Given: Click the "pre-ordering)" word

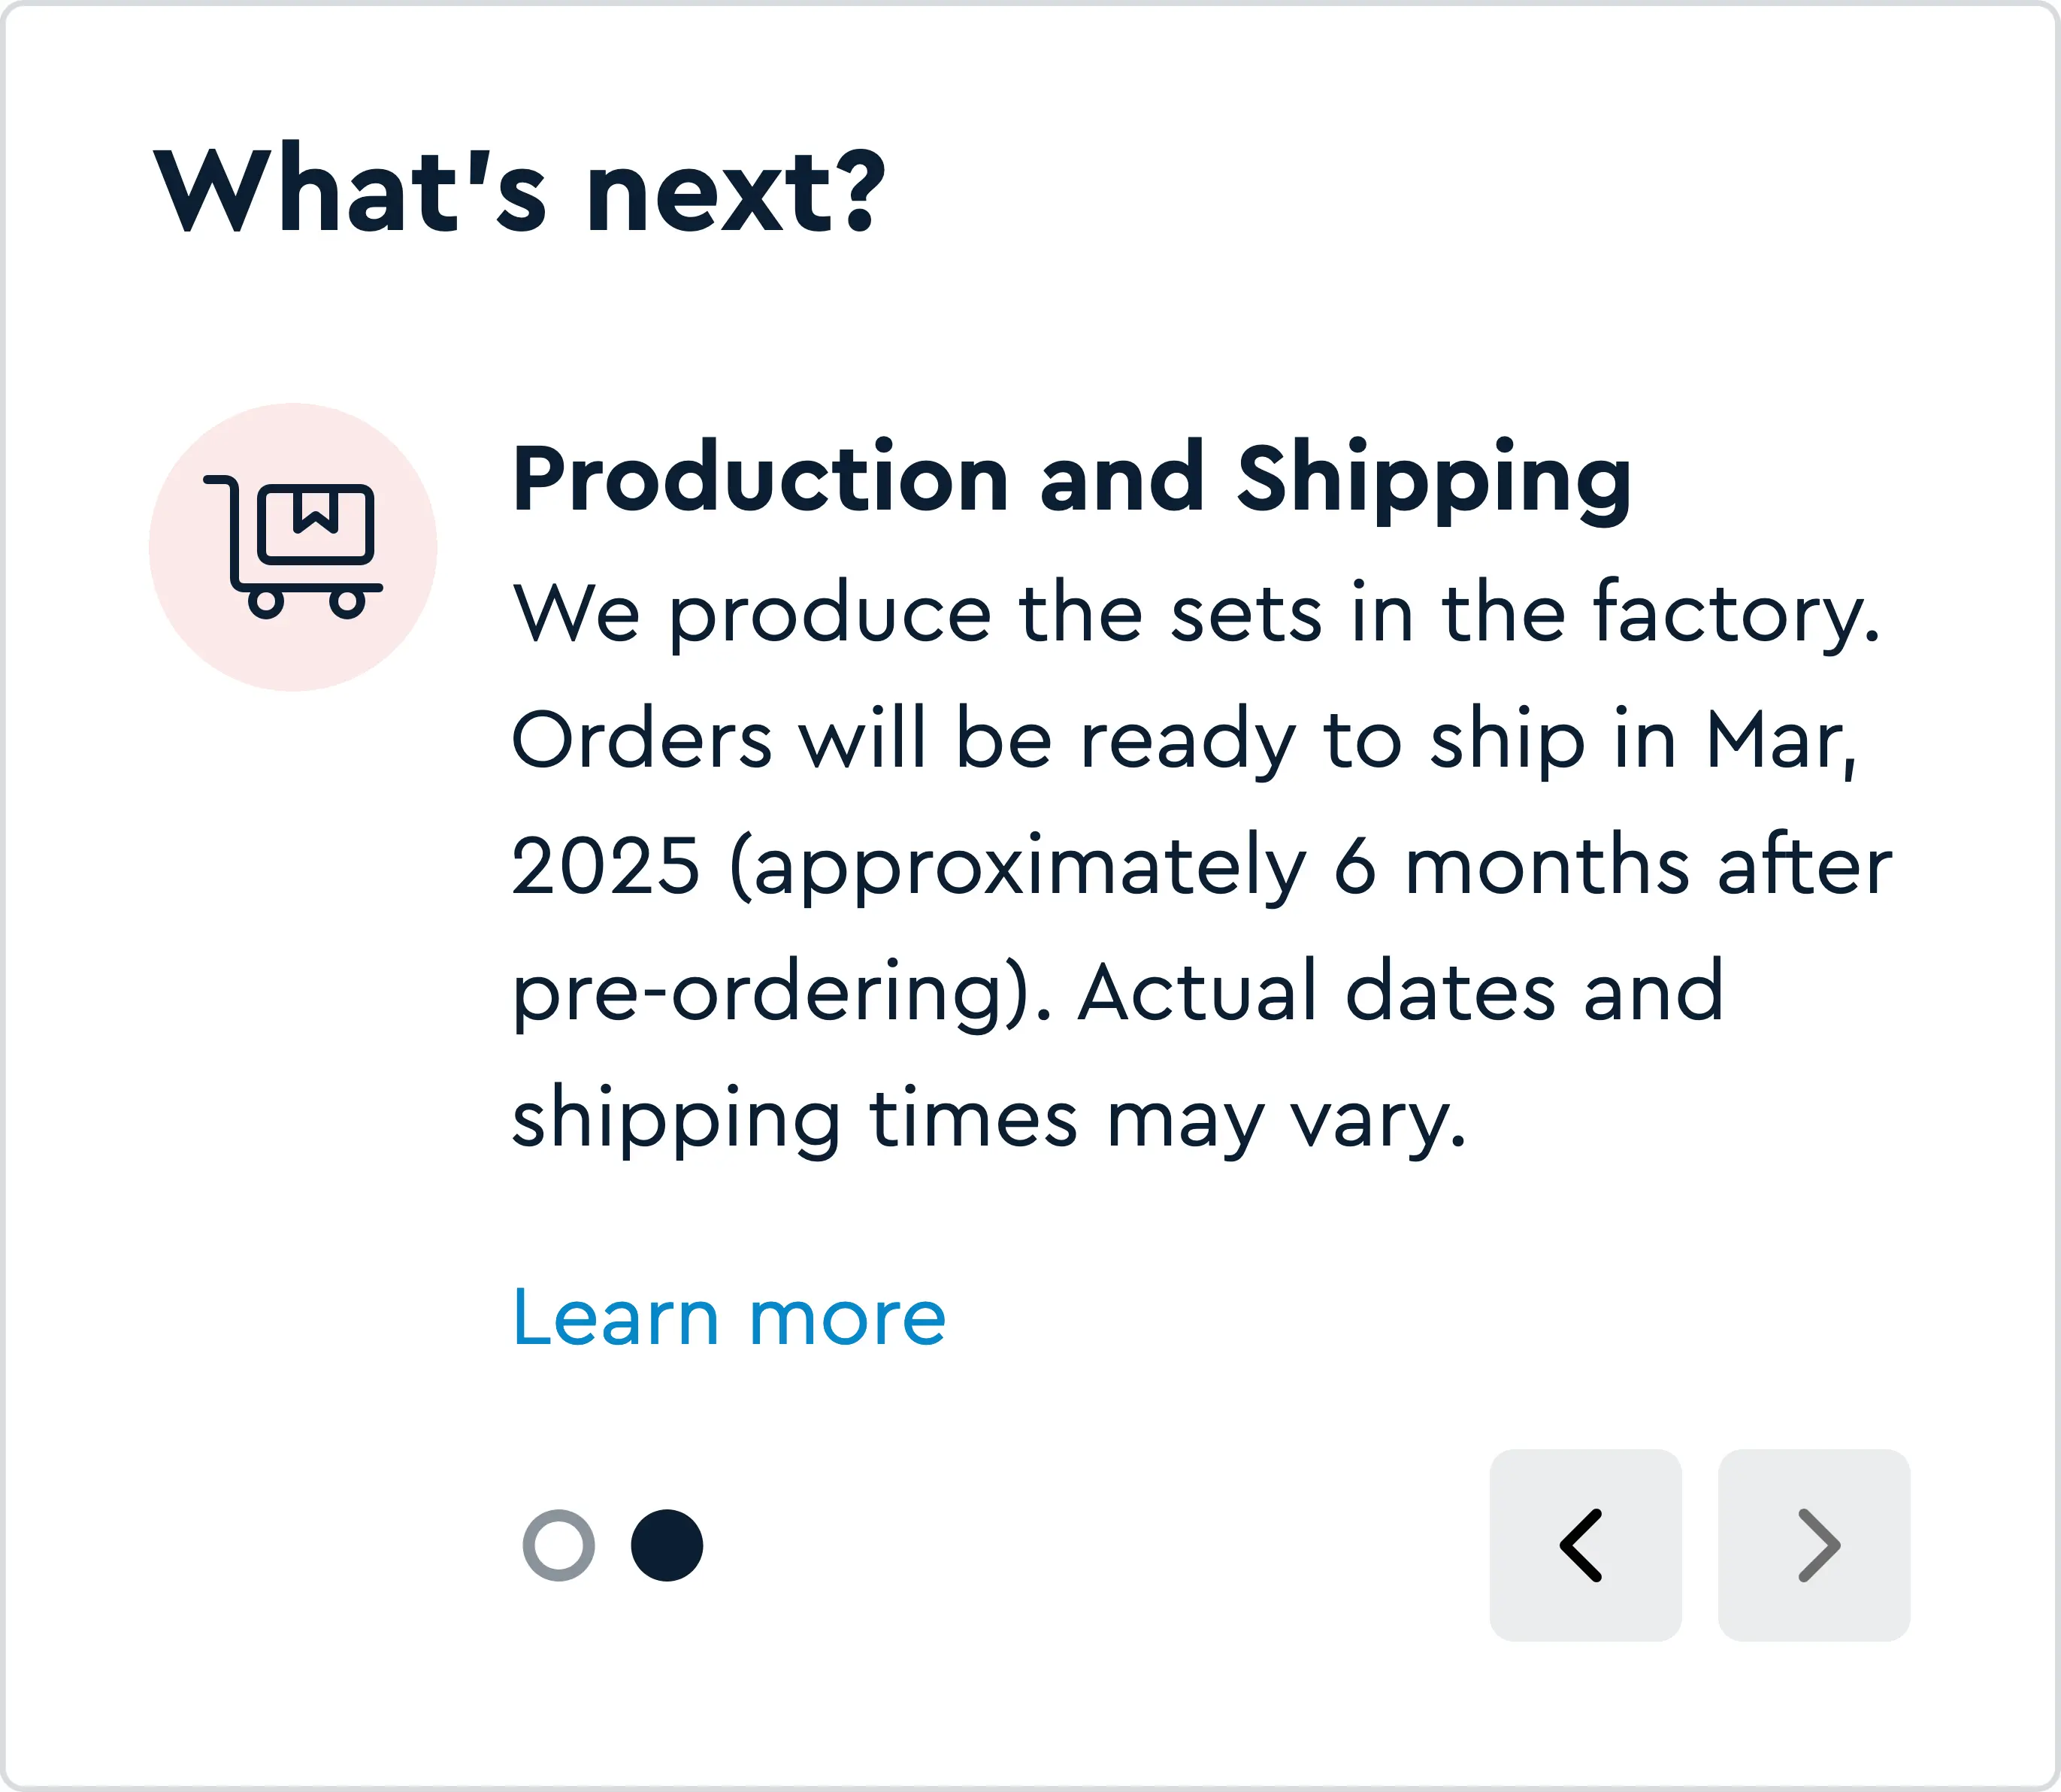Looking at the screenshot, I should coord(771,992).
